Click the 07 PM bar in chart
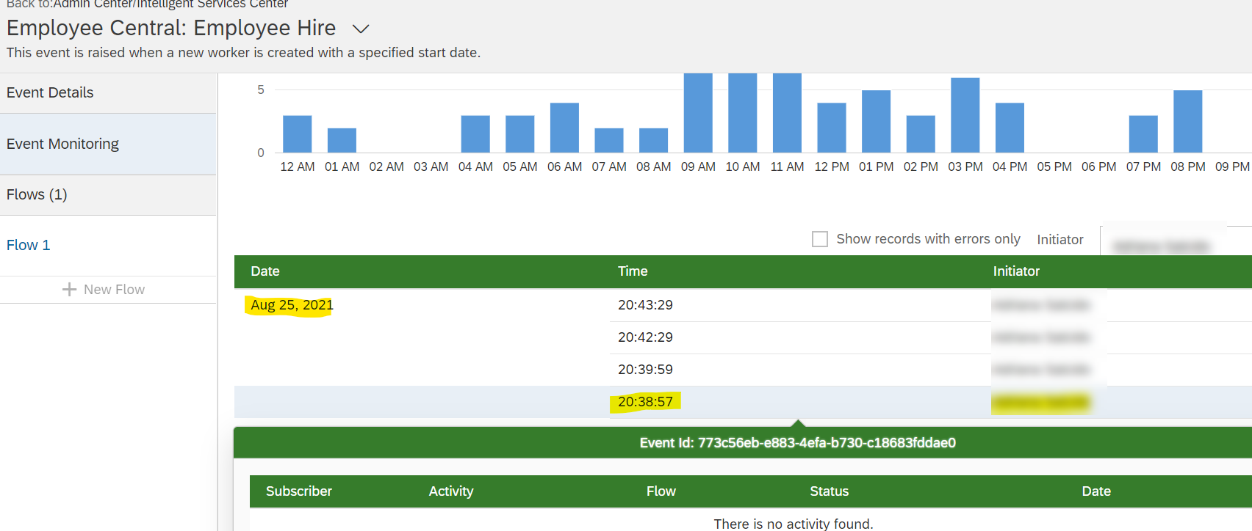Image resolution: width=1252 pixels, height=531 pixels. click(1143, 133)
